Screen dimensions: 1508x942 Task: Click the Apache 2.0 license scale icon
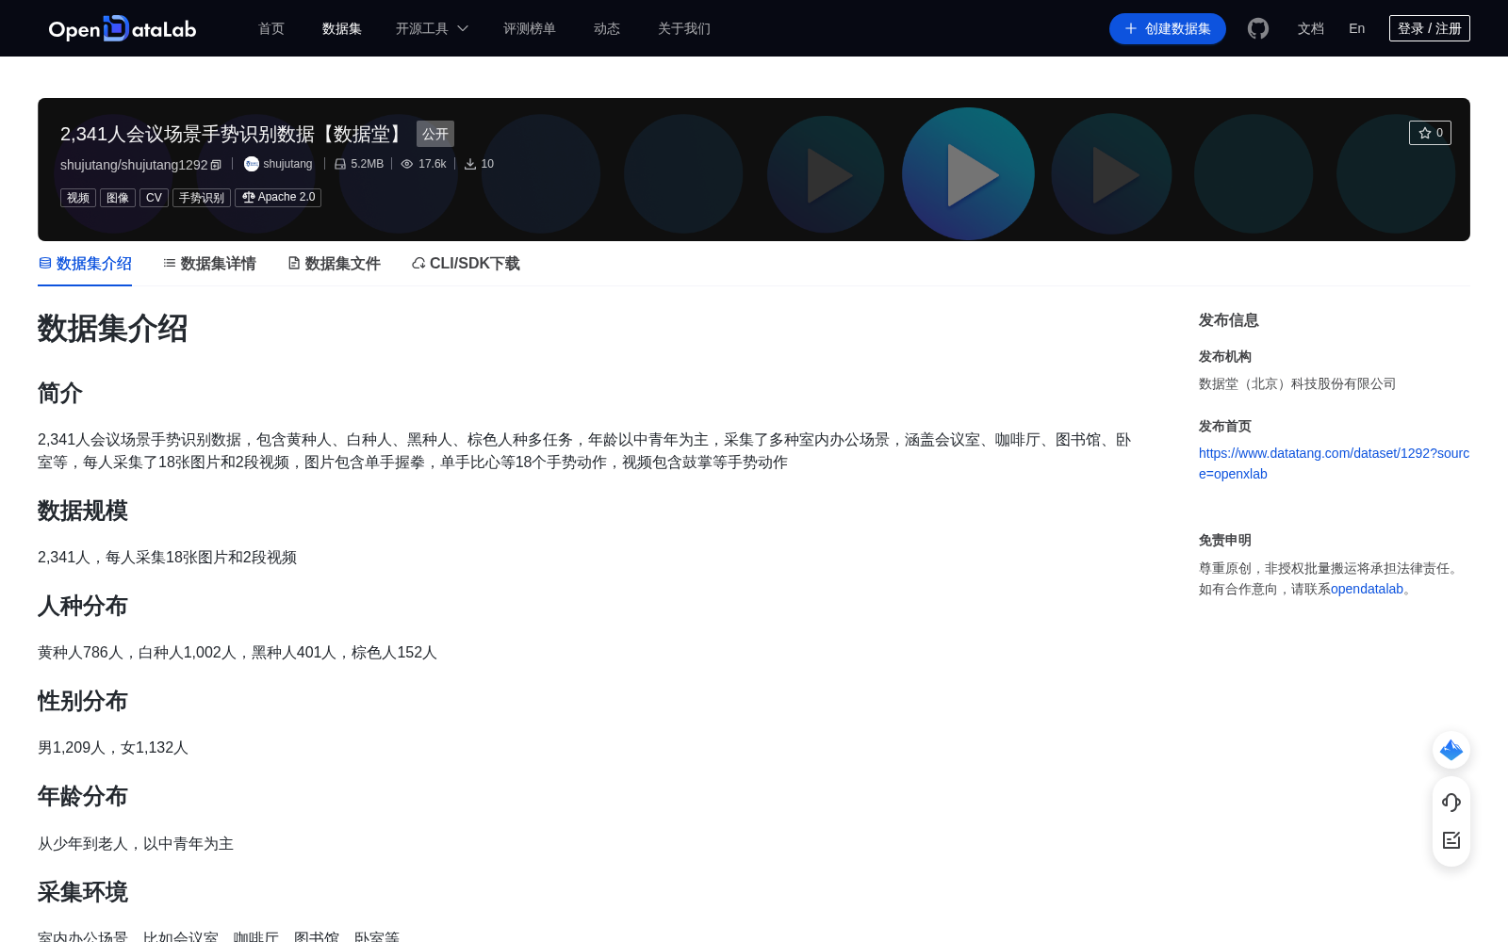click(249, 198)
